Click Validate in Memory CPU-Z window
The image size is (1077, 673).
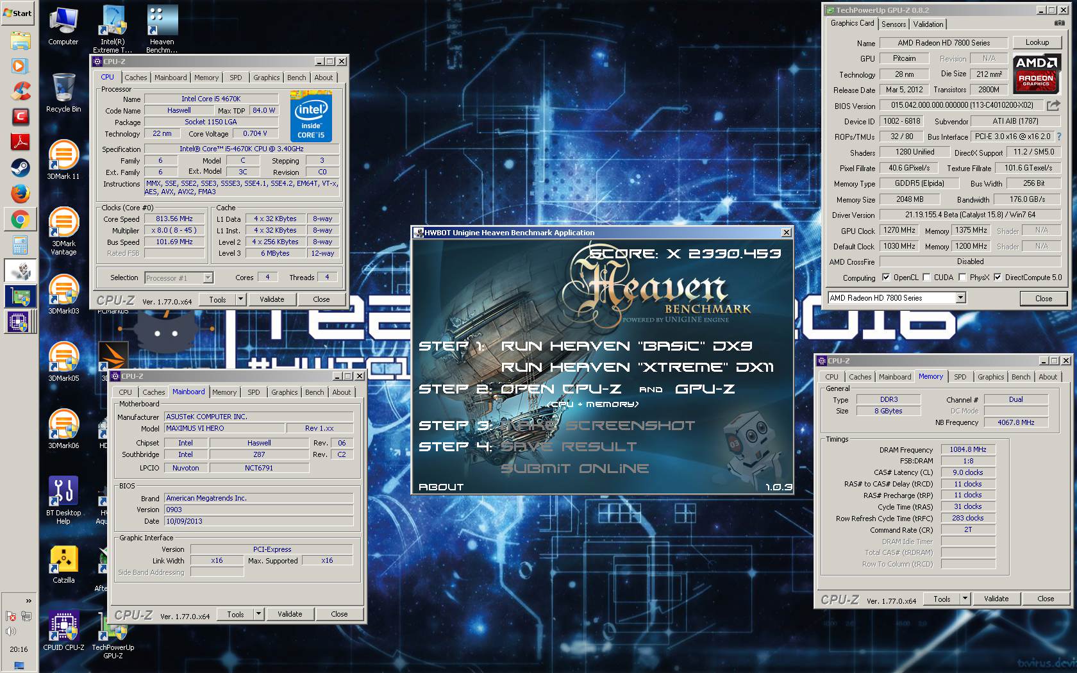coord(996,599)
